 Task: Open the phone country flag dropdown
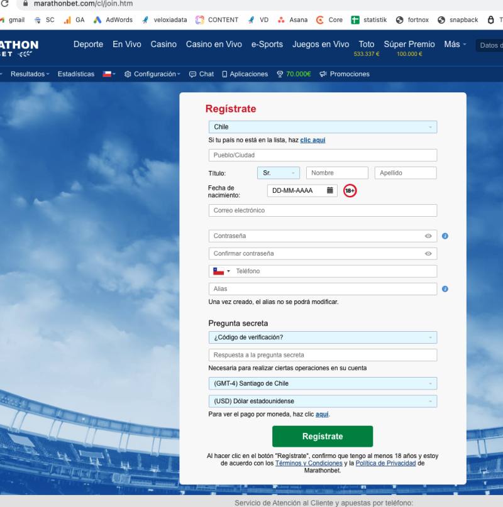(x=222, y=271)
